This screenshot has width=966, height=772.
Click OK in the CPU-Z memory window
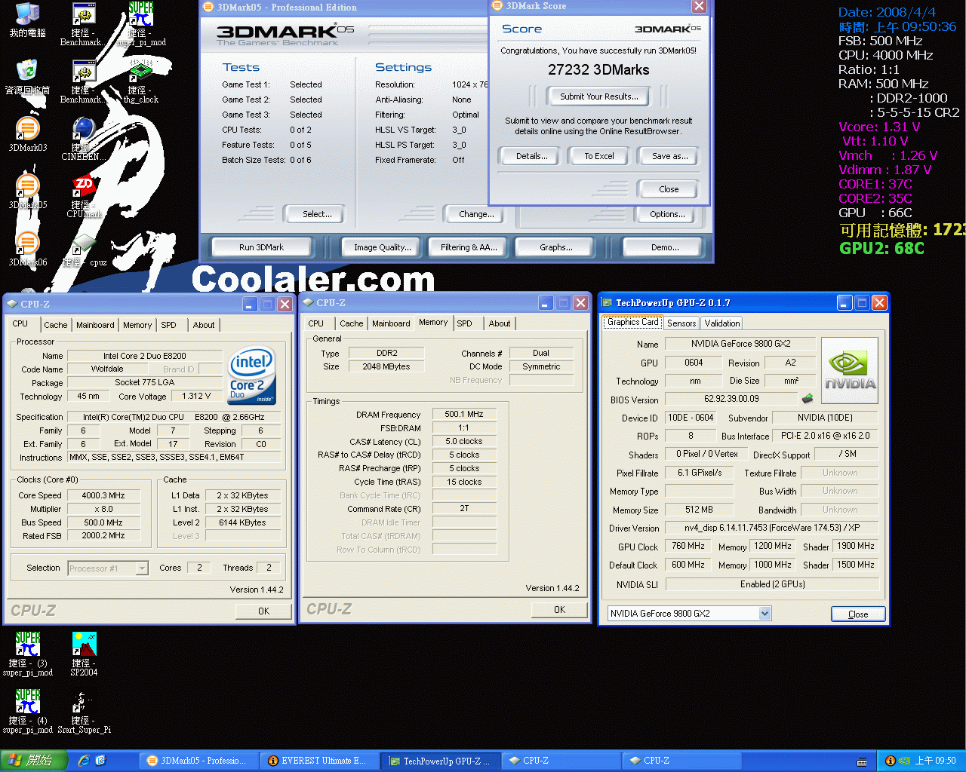tap(559, 610)
